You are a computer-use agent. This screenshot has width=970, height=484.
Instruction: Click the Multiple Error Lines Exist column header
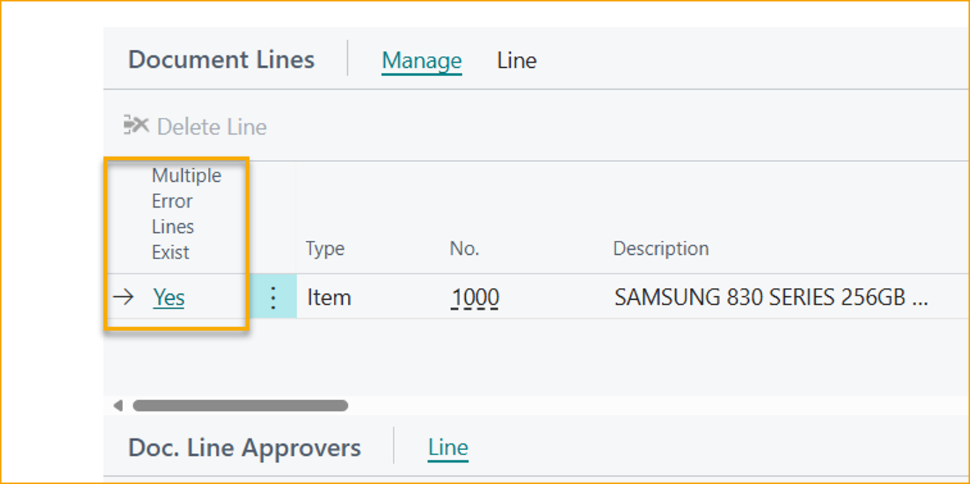tap(186, 214)
